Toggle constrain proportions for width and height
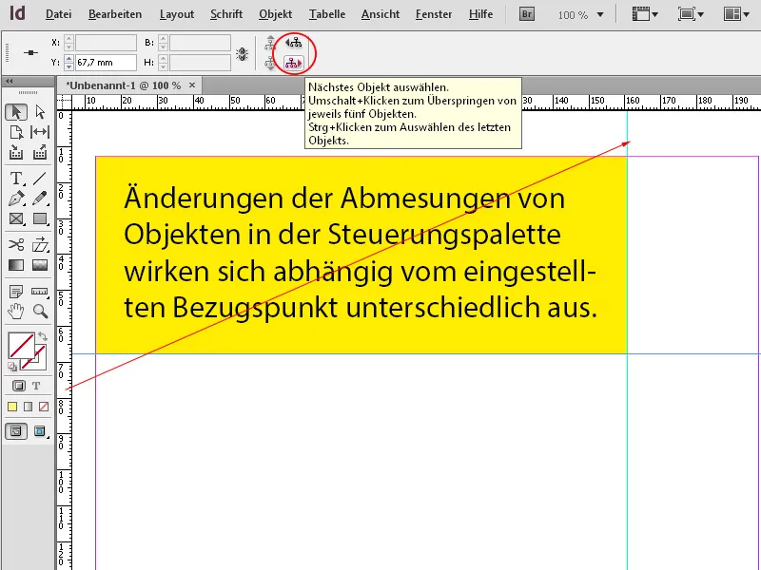Screen dimensions: 761x570 point(243,53)
